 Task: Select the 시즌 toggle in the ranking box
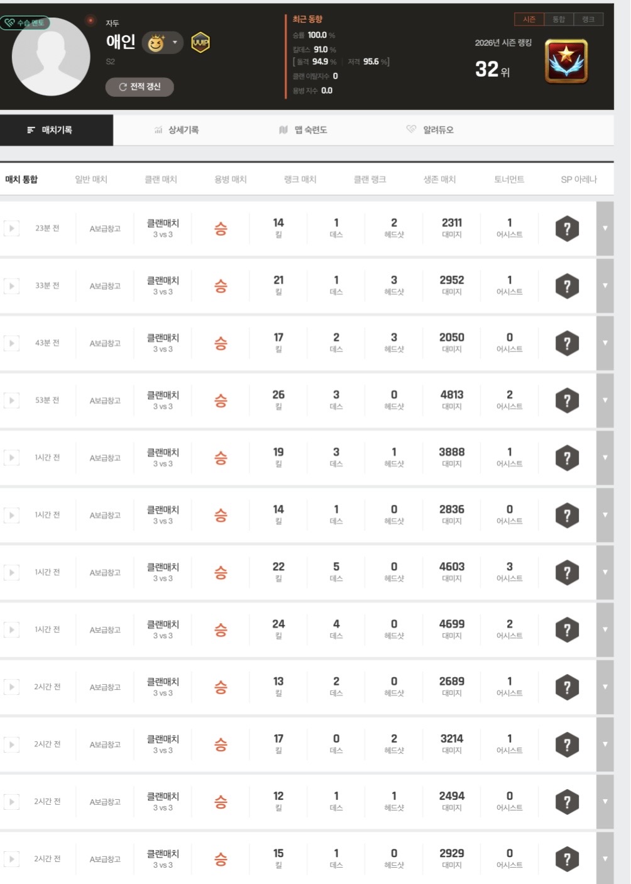(529, 19)
